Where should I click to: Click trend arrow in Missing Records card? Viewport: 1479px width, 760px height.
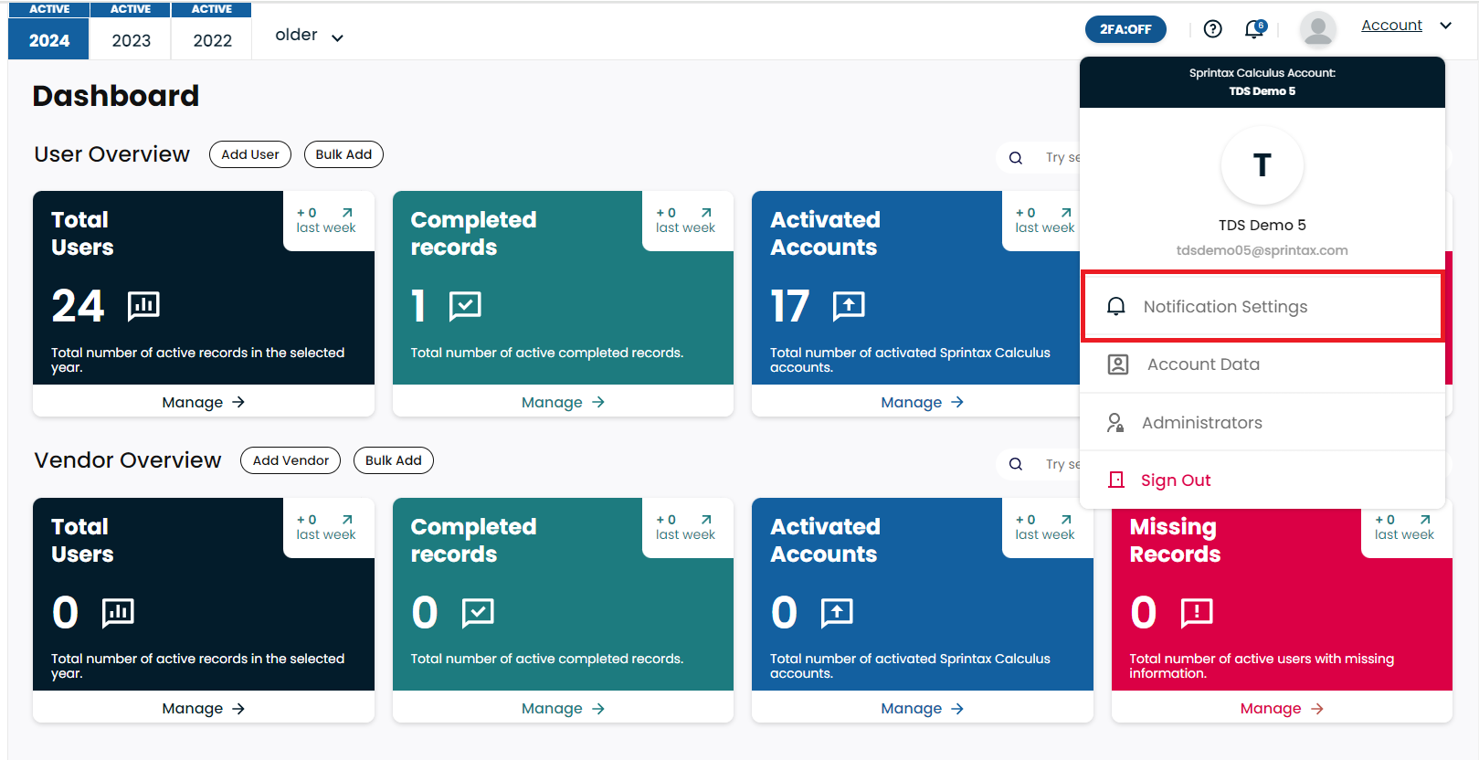pos(1425,520)
